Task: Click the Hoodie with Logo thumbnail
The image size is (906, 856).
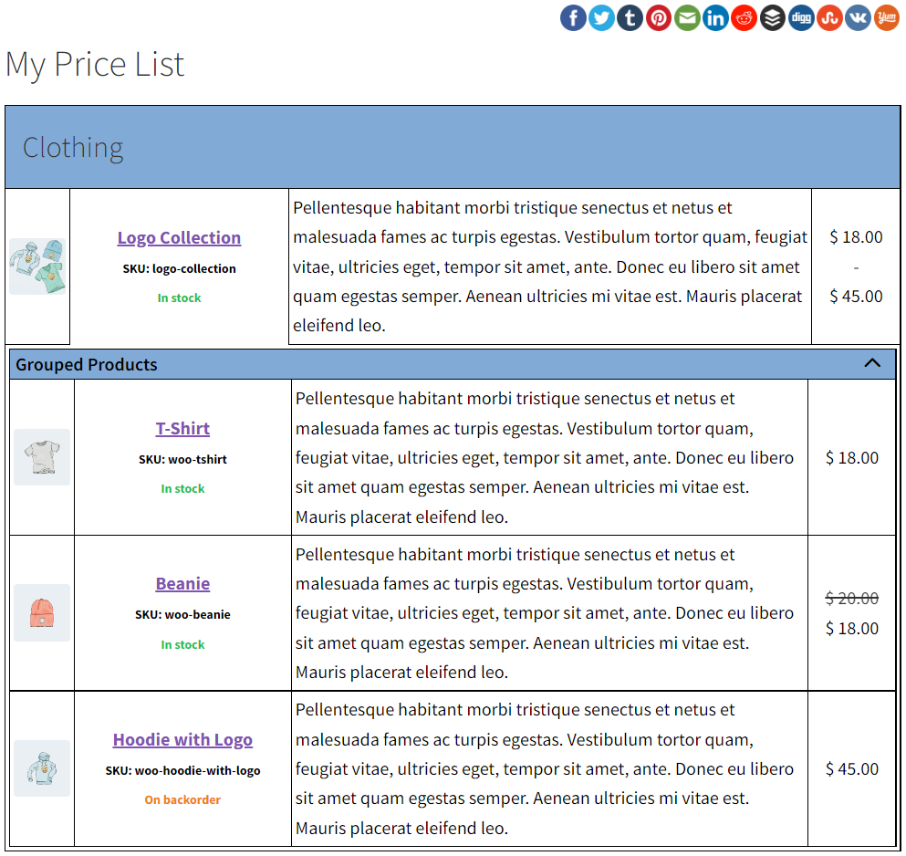Action: tap(42, 768)
